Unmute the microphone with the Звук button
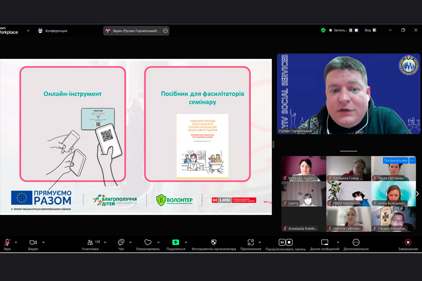422x281 pixels. [7, 243]
